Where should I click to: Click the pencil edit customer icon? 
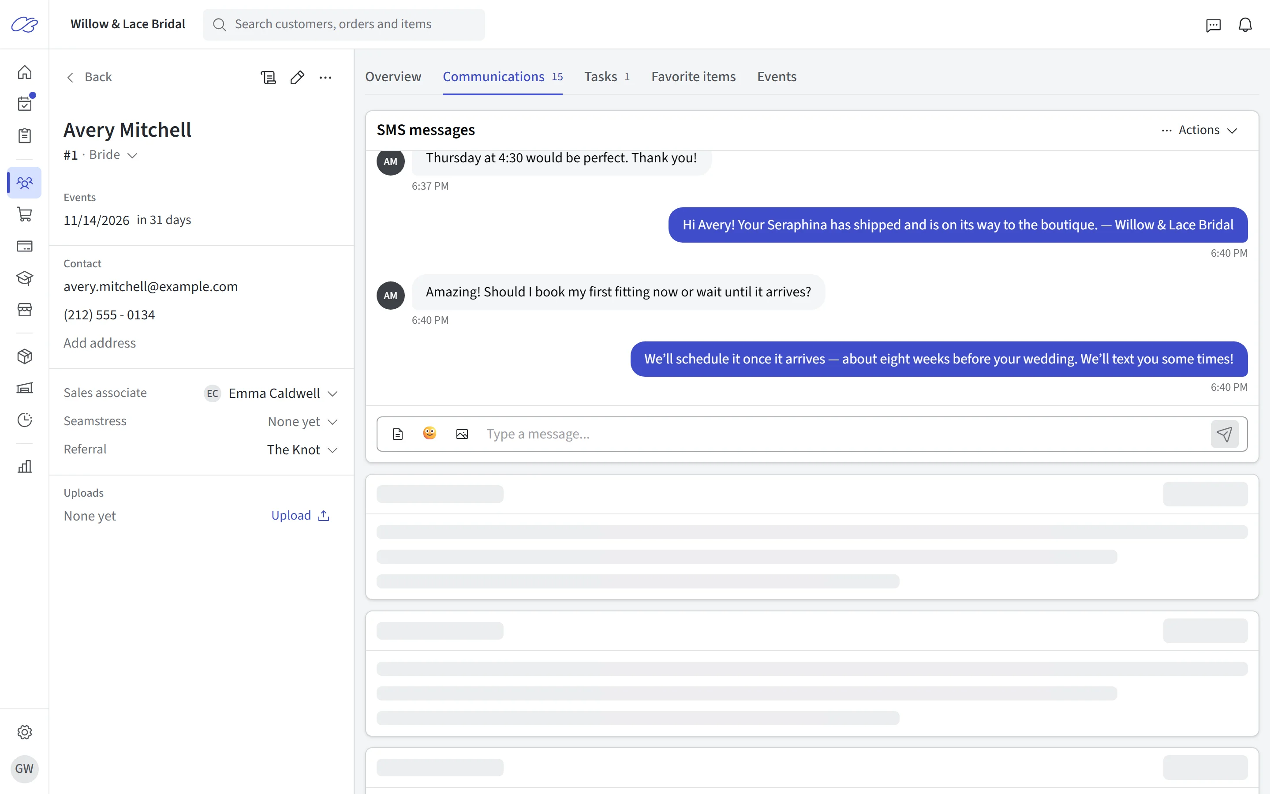pyautogui.click(x=297, y=77)
